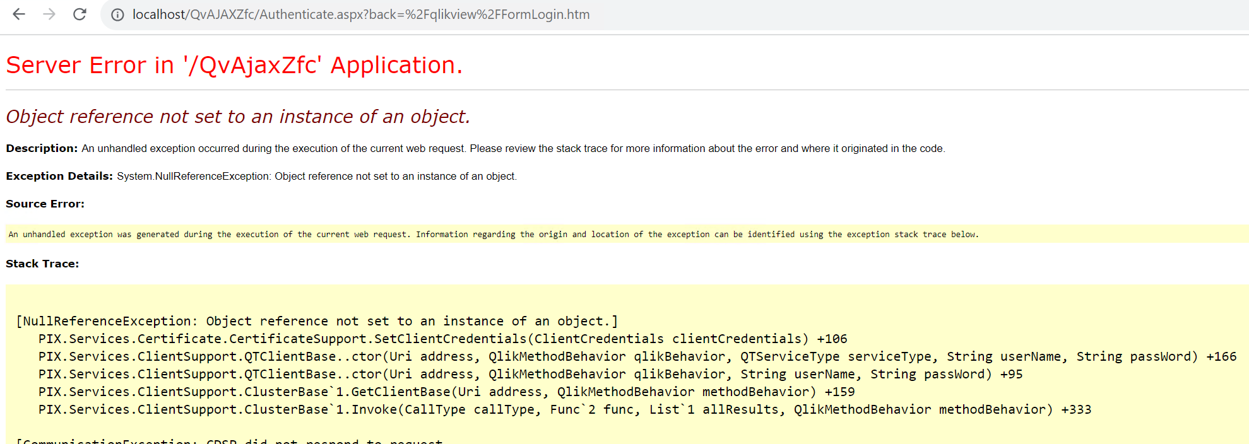The image size is (1249, 444).
Task: Click the browser Back arrow
Action: click(19, 14)
